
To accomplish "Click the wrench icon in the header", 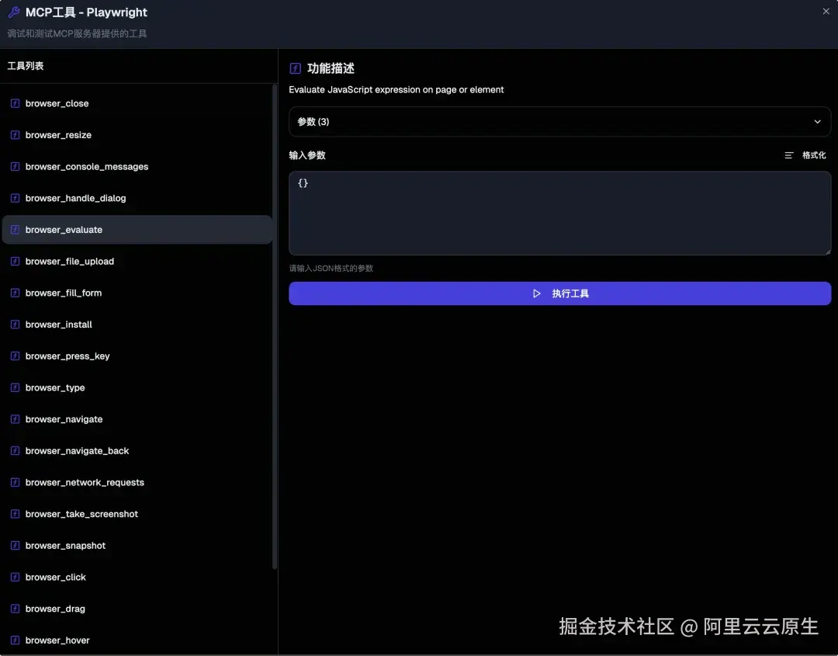I will (12, 12).
